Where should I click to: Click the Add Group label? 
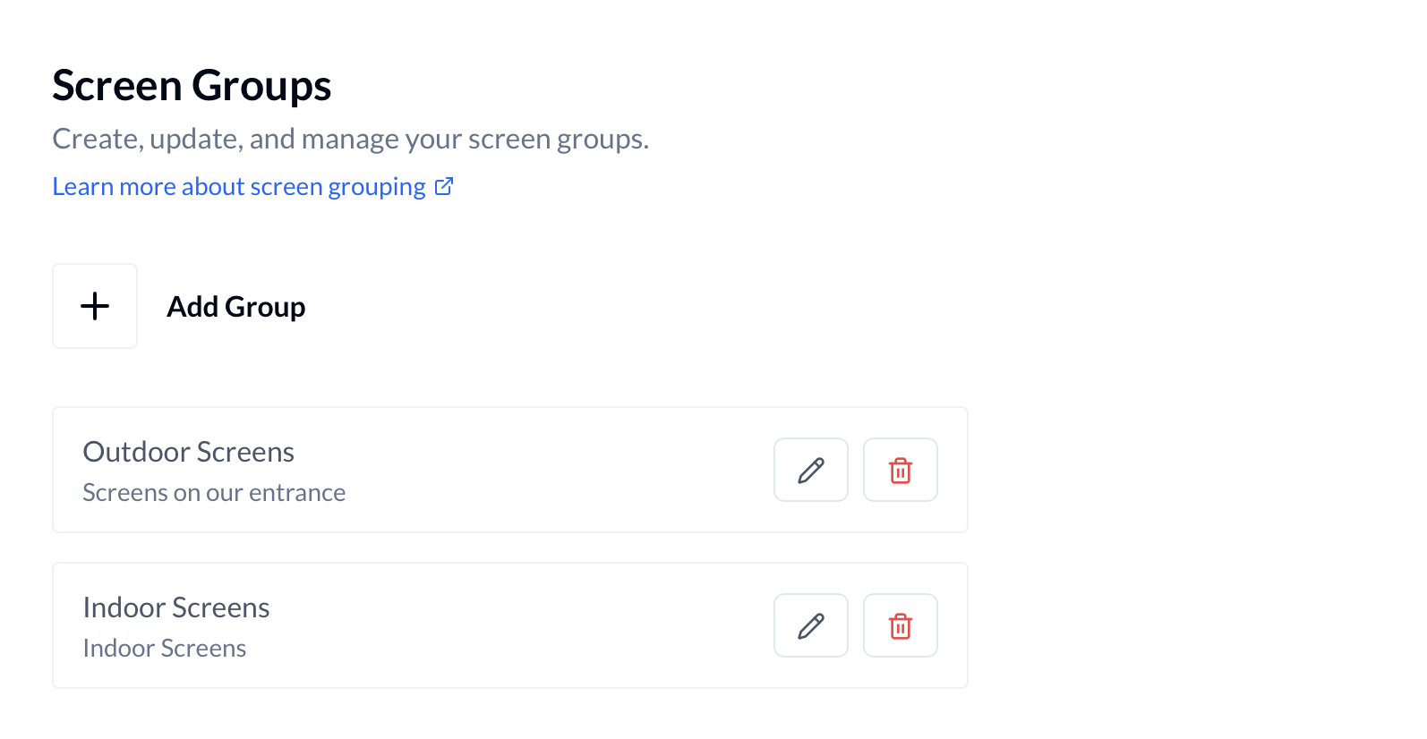coord(235,307)
